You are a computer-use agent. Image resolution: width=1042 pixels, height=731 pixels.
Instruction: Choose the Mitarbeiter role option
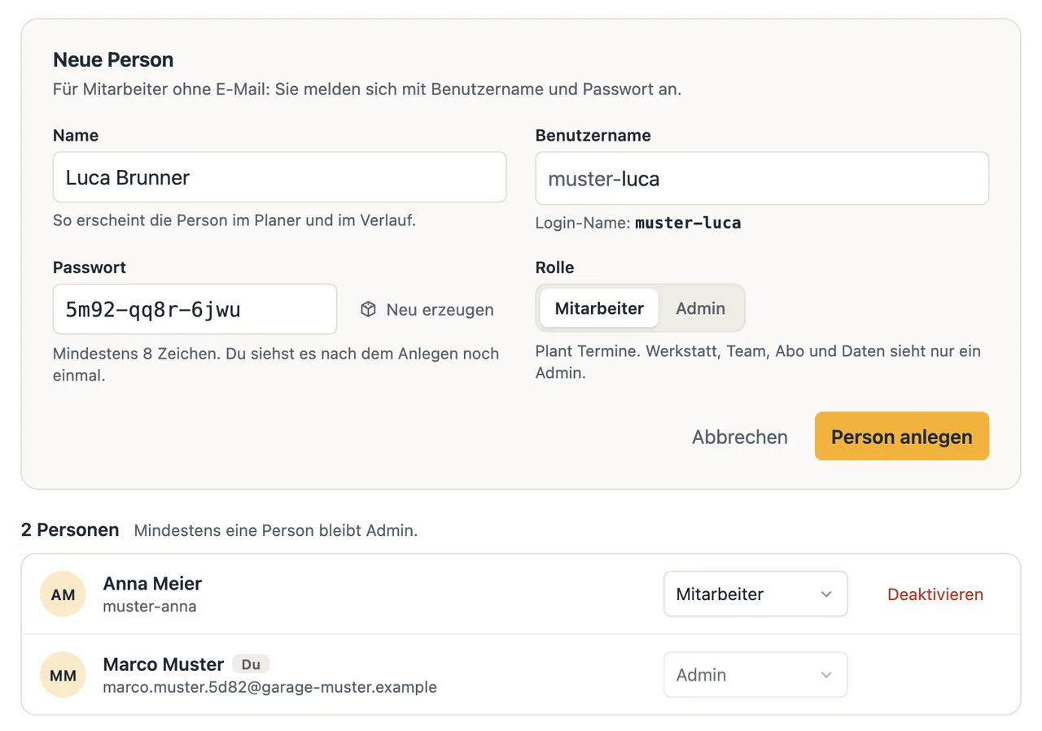[x=599, y=308]
